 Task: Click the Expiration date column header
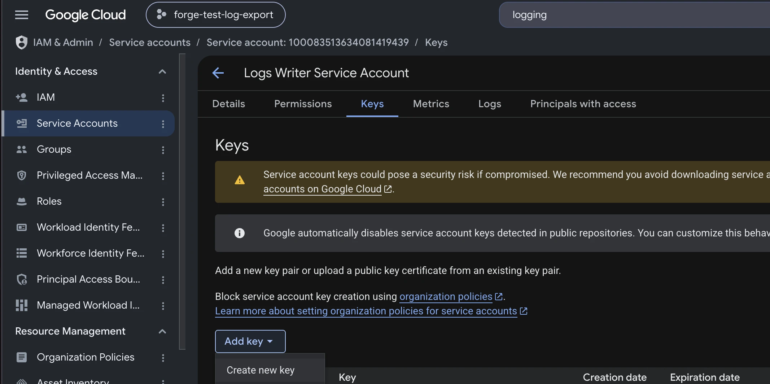[705, 378]
